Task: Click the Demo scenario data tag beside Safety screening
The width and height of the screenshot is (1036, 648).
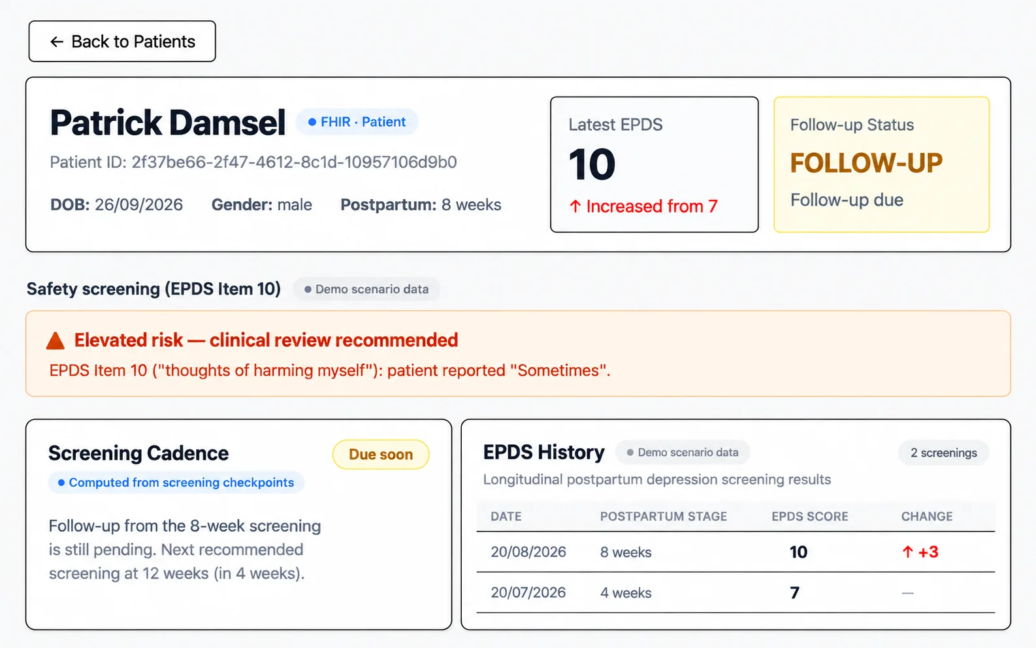Action: pos(366,289)
